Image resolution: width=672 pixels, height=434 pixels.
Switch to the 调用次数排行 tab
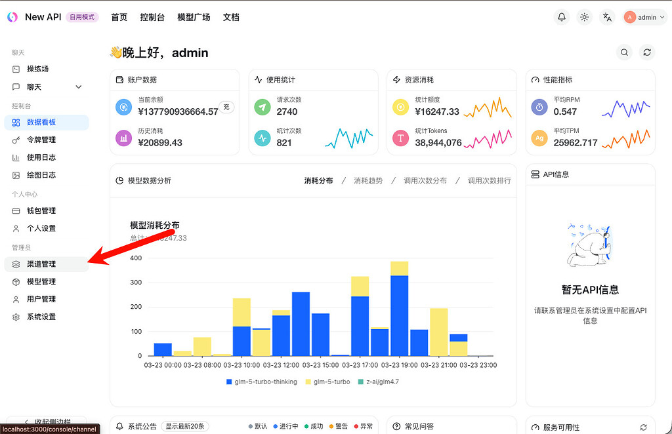(489, 181)
